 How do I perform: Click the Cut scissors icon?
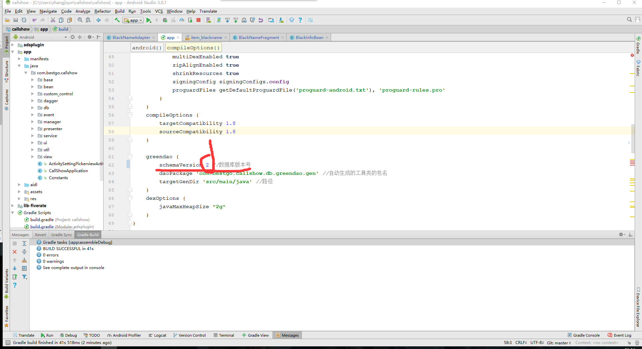53,20
